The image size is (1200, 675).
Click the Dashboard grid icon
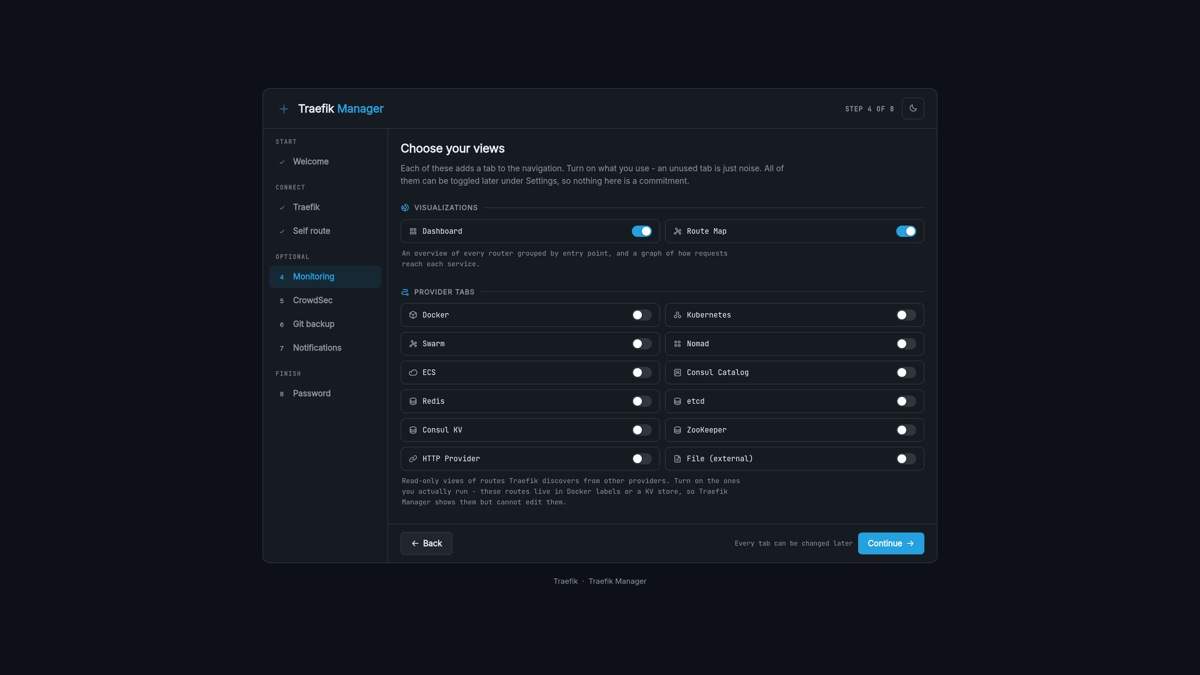pos(413,231)
